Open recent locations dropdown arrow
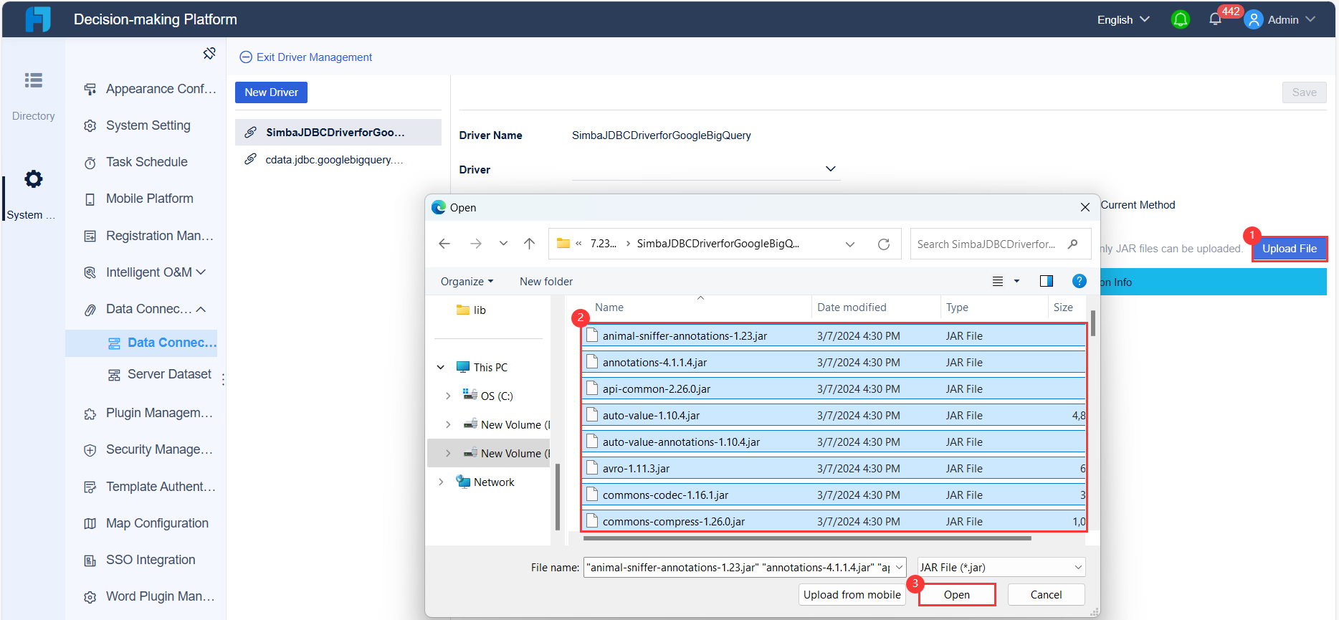 click(503, 244)
